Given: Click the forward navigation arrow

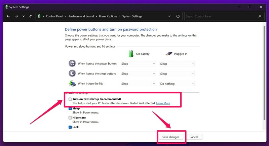Looking at the screenshot, I should tap(16, 16).
